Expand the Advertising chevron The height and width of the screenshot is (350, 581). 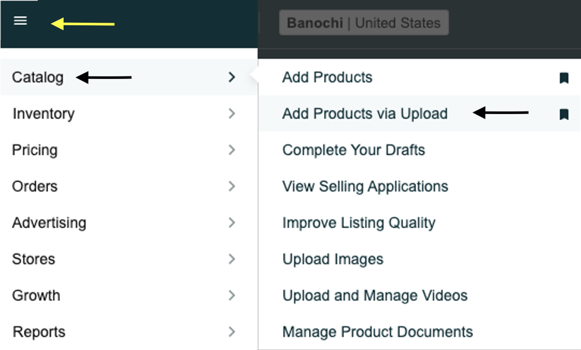pos(232,222)
